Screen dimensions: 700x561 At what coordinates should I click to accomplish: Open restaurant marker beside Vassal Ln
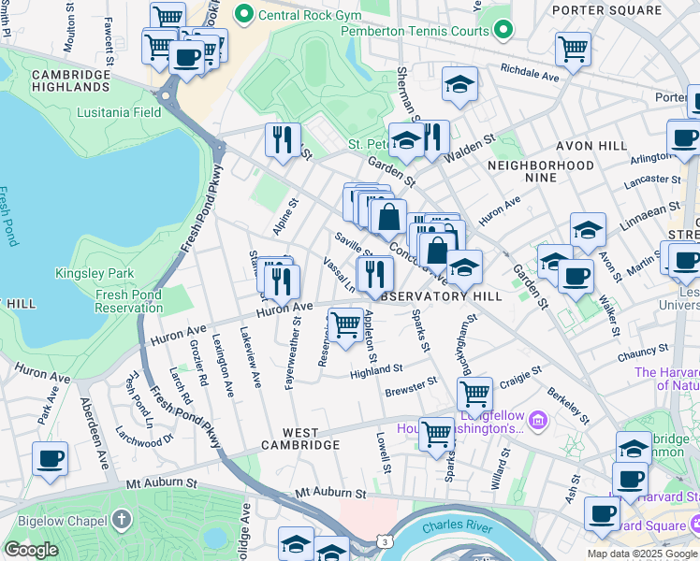point(375,277)
